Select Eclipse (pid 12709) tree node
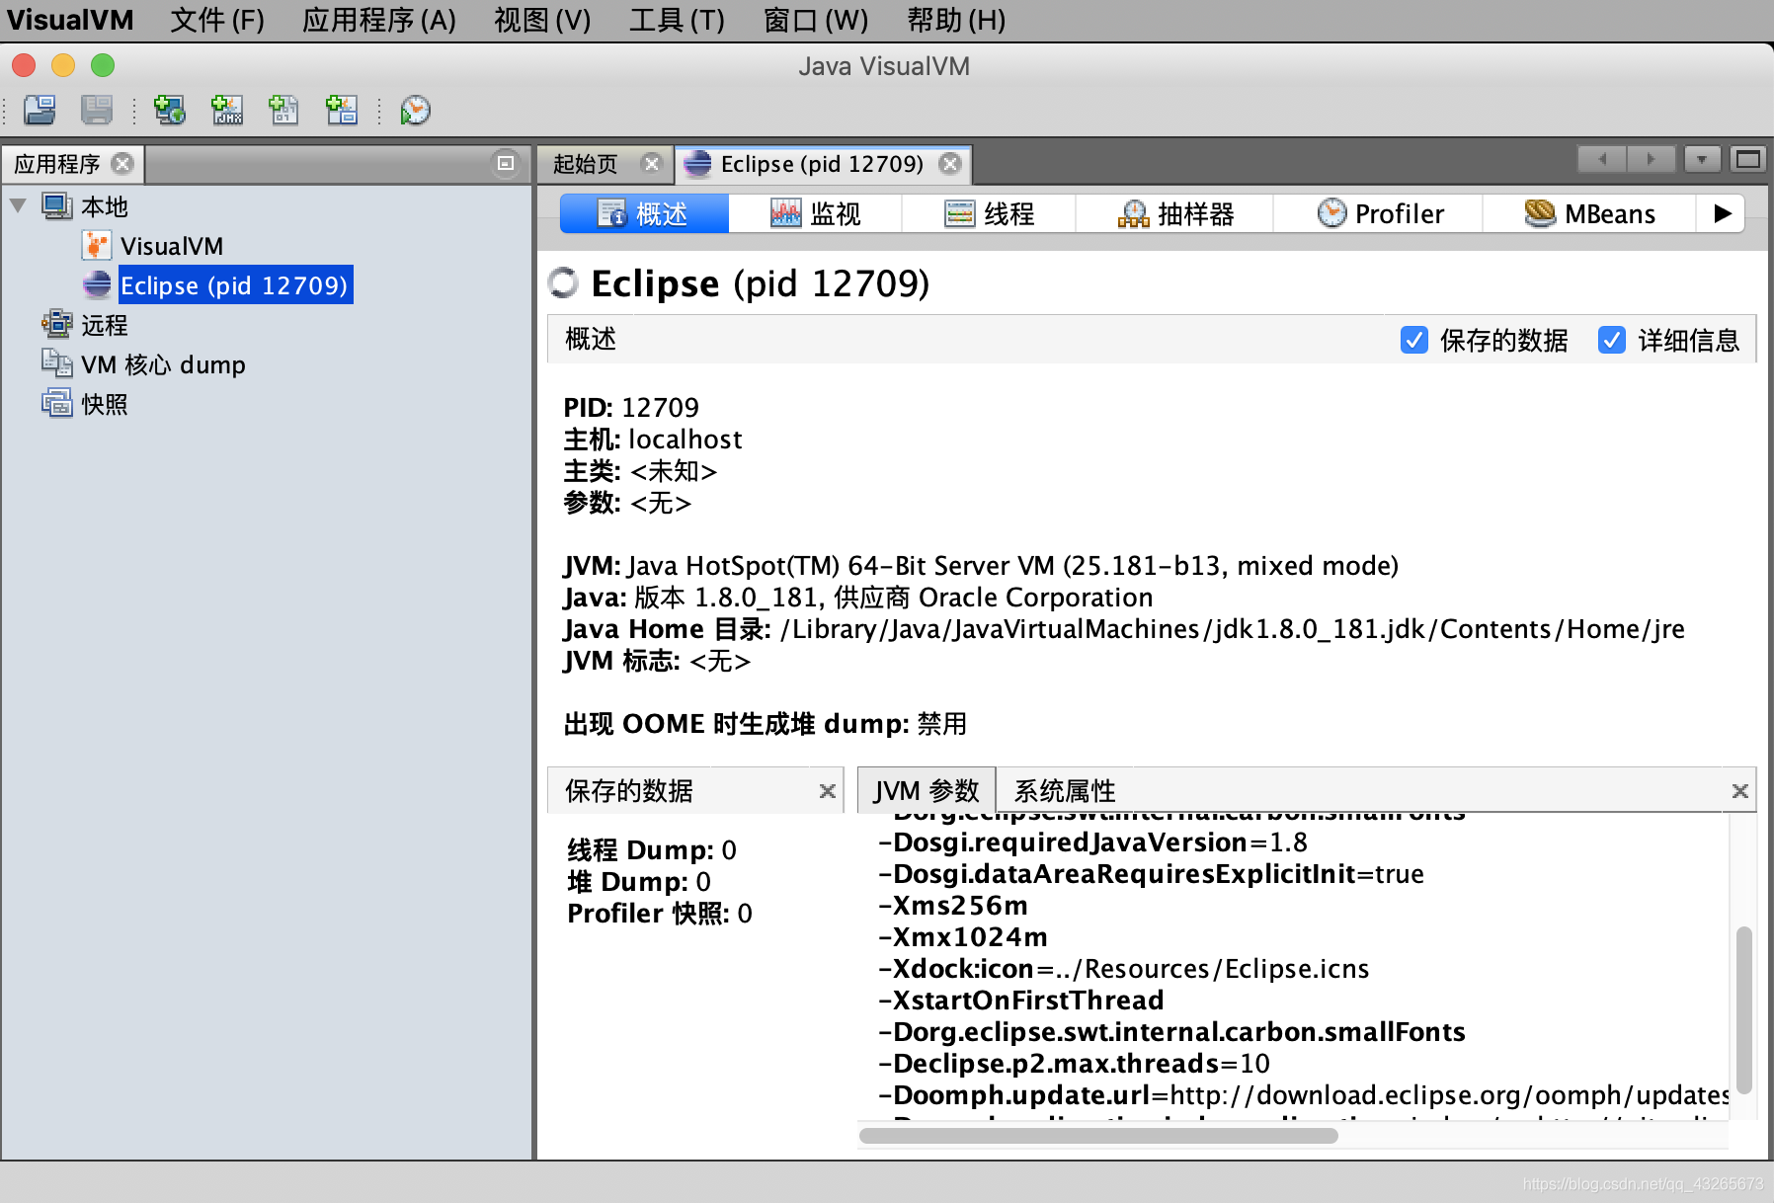1774x1203 pixels. [x=234, y=285]
